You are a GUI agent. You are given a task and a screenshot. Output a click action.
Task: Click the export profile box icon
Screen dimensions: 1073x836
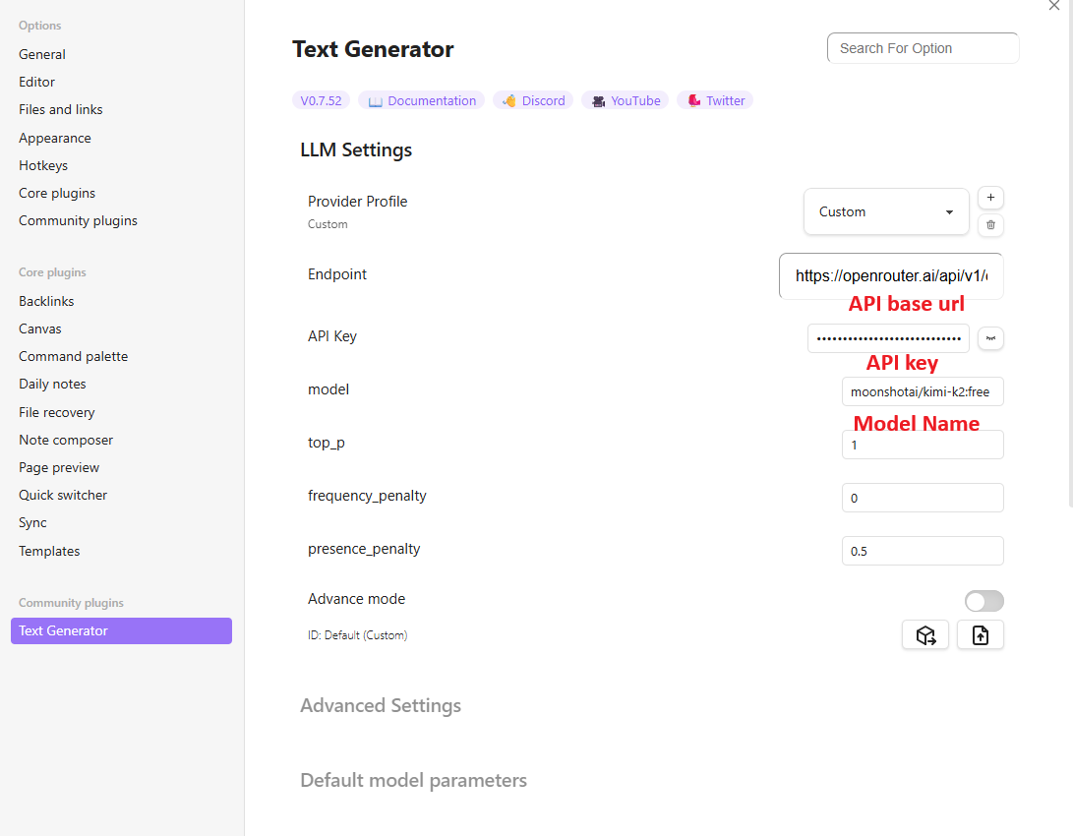click(x=925, y=635)
